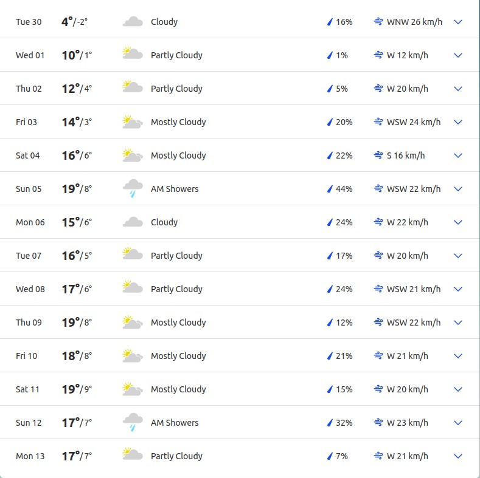Click the raindrop icon next to 44%
Screen dimensions: 480x478
click(x=330, y=189)
